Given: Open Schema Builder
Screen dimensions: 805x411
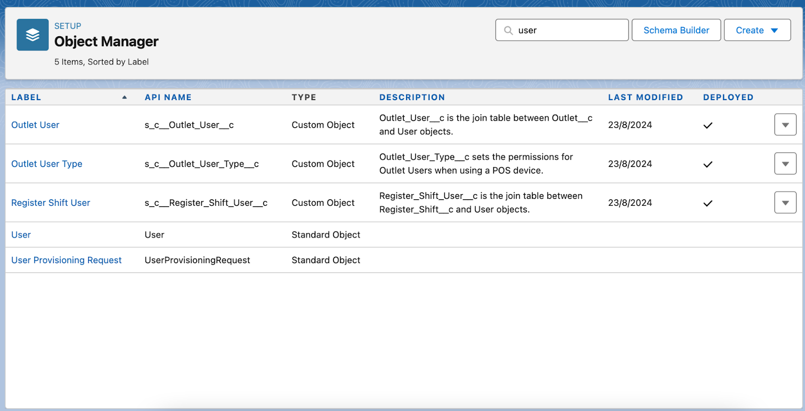Looking at the screenshot, I should tap(676, 30).
